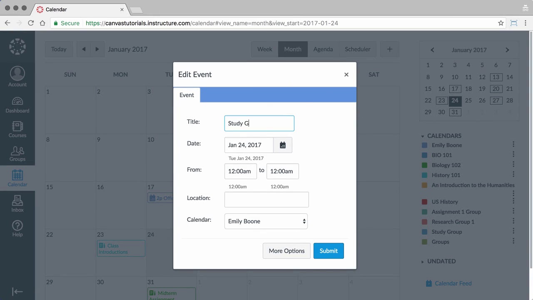Open History 101 calendar options menu
This screenshot has width=533, height=300.
(513, 174)
